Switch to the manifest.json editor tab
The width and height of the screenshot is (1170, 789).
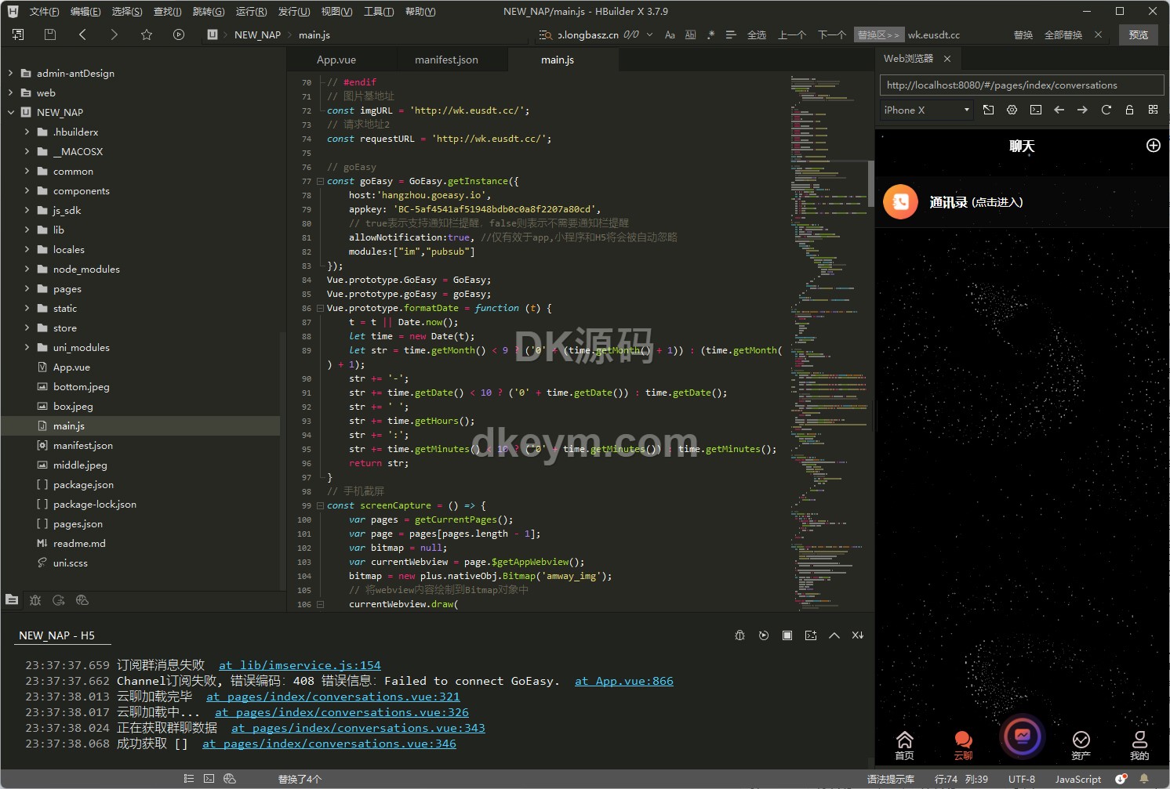[x=446, y=60]
